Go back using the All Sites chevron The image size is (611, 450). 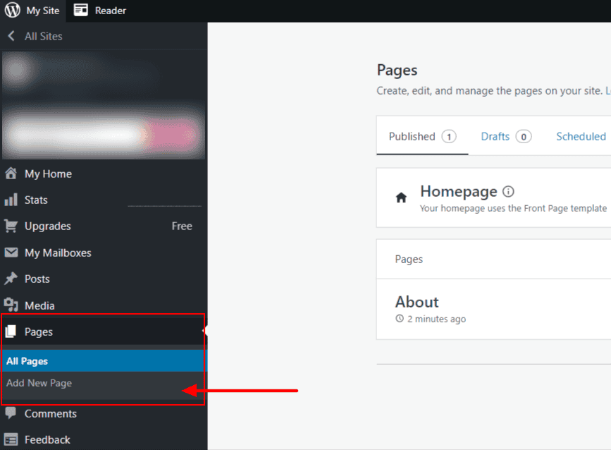click(11, 36)
